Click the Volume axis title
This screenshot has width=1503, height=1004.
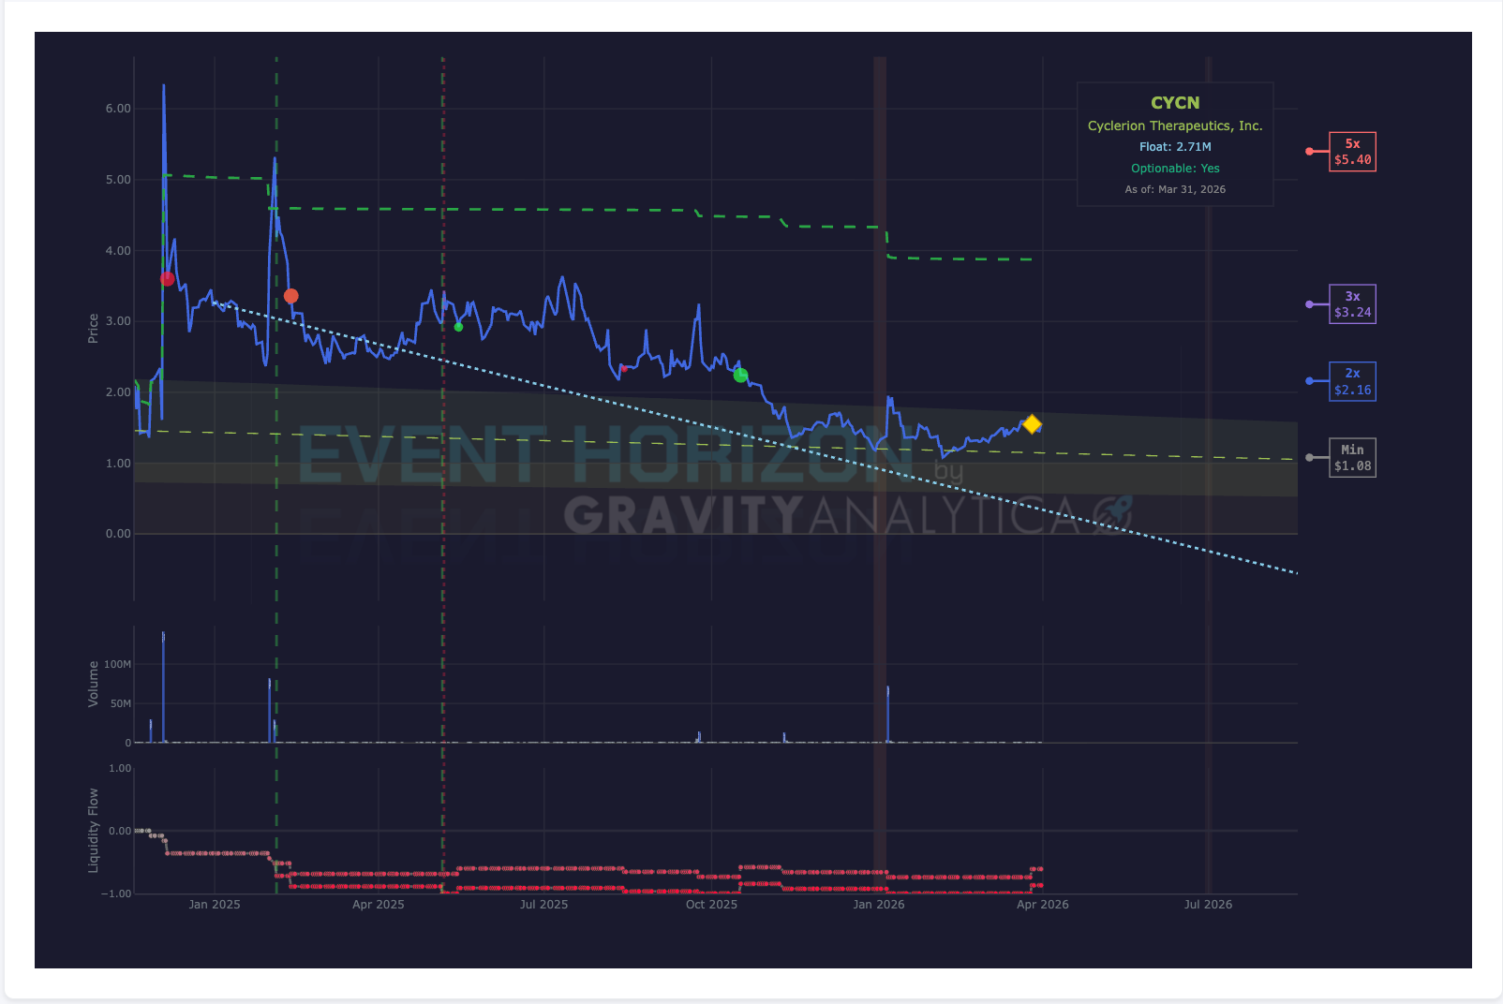93,684
